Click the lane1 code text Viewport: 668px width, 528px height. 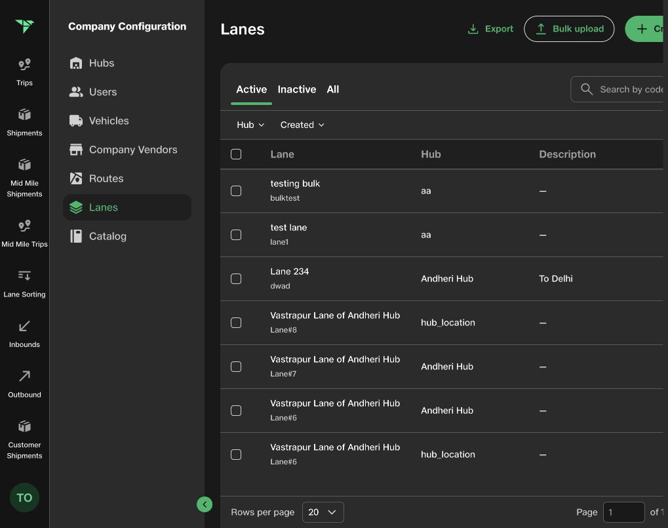[x=279, y=242]
